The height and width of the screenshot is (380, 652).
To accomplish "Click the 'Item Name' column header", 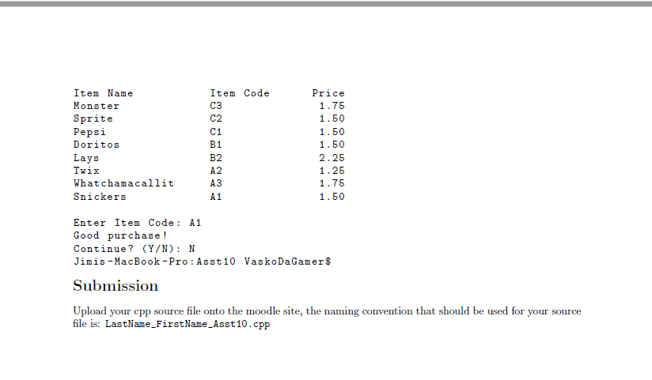I will pyautogui.click(x=103, y=93).
